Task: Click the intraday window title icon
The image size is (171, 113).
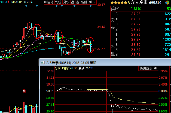Action: [x=43, y=63]
